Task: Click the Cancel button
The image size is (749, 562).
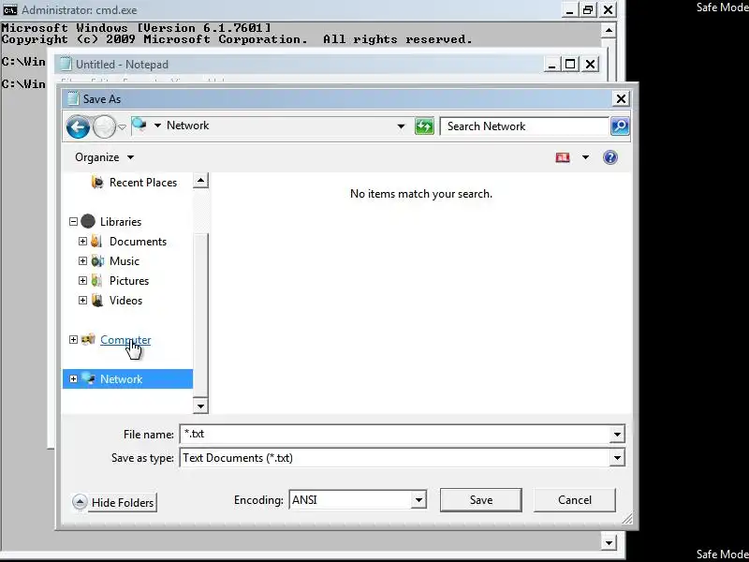Action: (574, 500)
